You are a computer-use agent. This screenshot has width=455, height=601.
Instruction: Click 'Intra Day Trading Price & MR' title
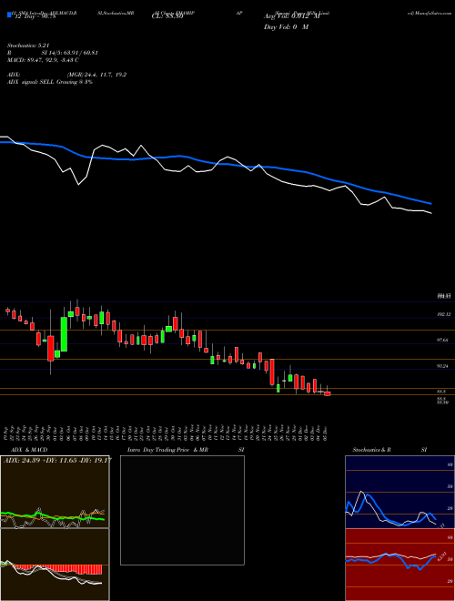click(167, 450)
